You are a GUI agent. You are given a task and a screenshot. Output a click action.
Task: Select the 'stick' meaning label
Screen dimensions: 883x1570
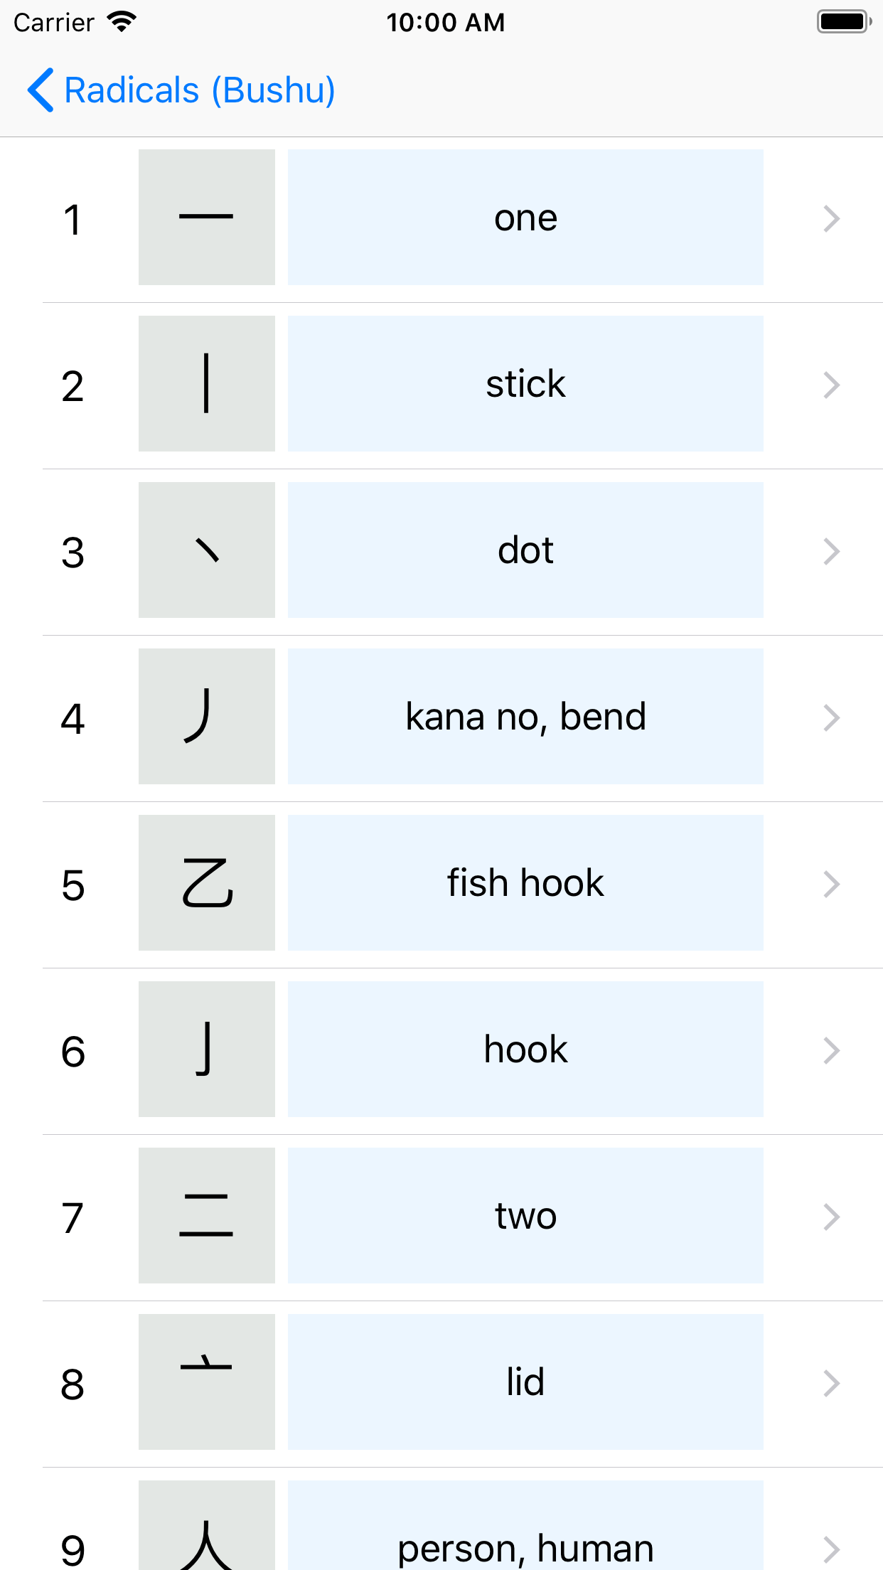(x=525, y=383)
